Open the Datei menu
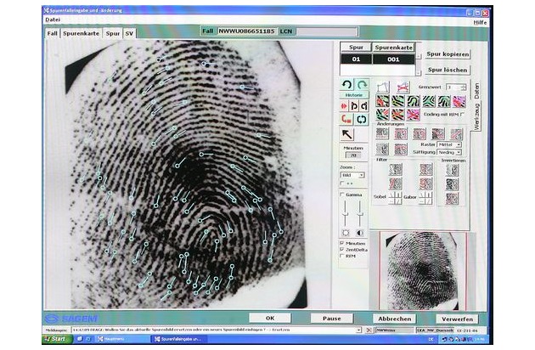 tap(53, 19)
